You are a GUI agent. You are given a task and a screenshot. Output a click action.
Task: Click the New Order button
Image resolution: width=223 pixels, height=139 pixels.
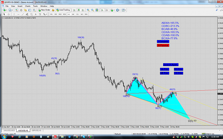[x=44, y=10]
